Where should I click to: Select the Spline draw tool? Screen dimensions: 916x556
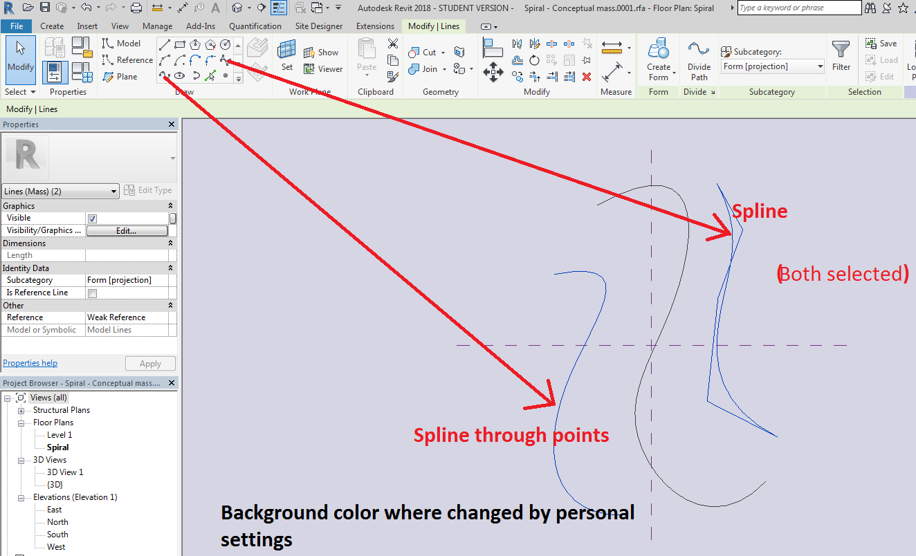coord(226,60)
